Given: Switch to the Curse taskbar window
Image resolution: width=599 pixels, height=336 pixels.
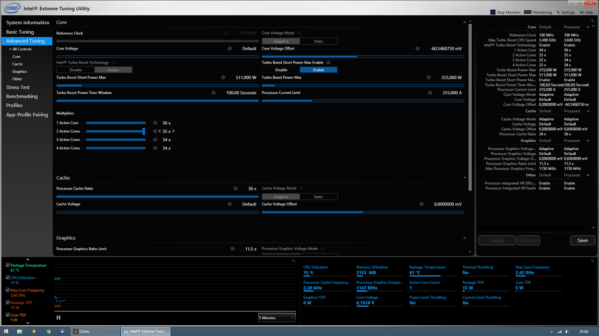Looking at the screenshot, I should [95, 331].
